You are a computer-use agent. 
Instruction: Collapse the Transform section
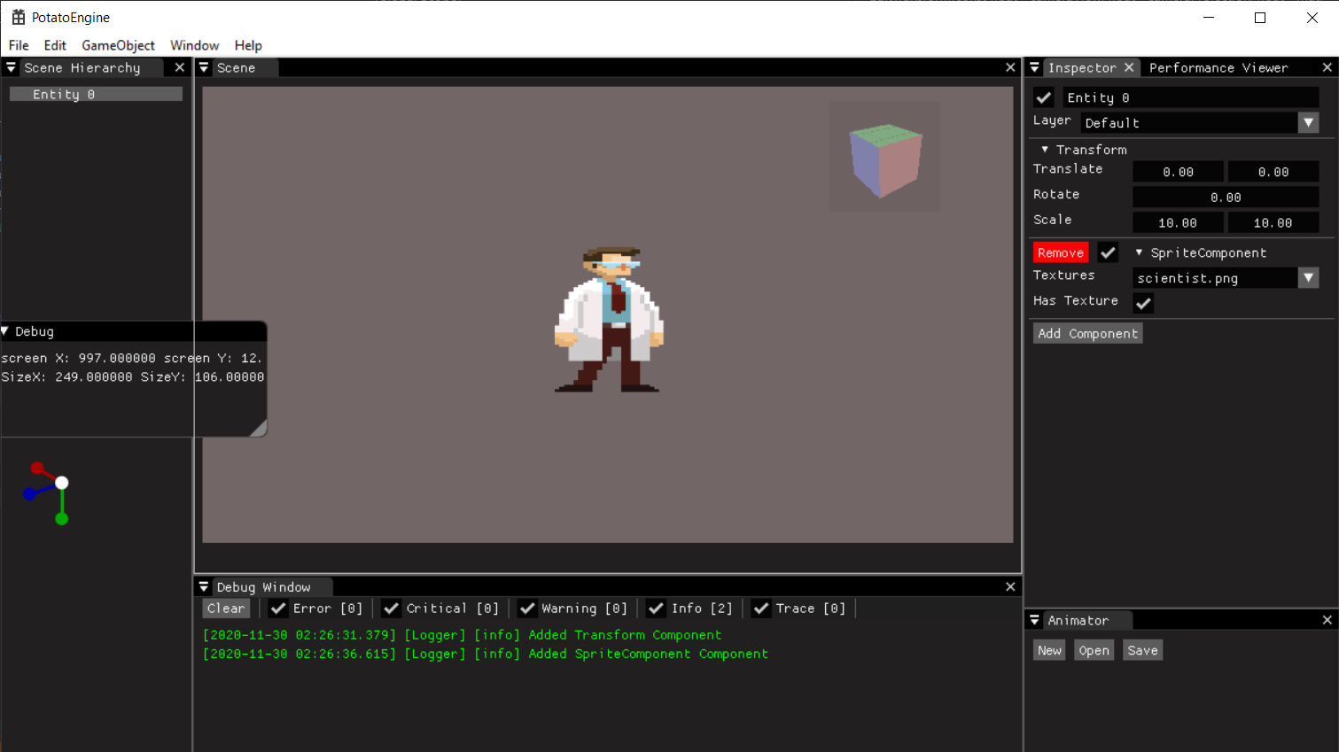point(1044,149)
